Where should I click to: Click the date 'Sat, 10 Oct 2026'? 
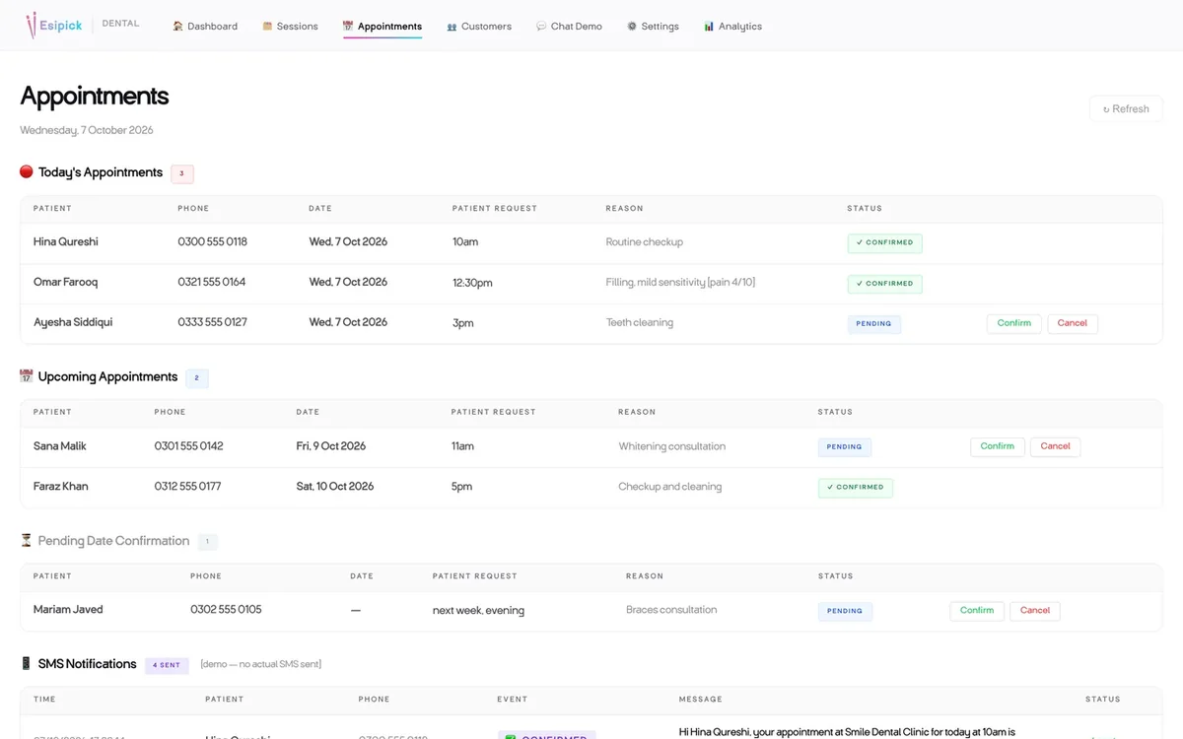(x=335, y=487)
